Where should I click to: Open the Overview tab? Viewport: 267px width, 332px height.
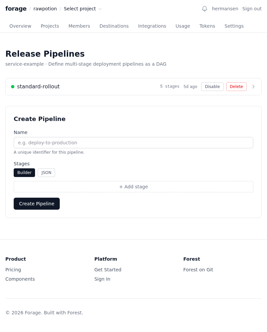click(20, 26)
